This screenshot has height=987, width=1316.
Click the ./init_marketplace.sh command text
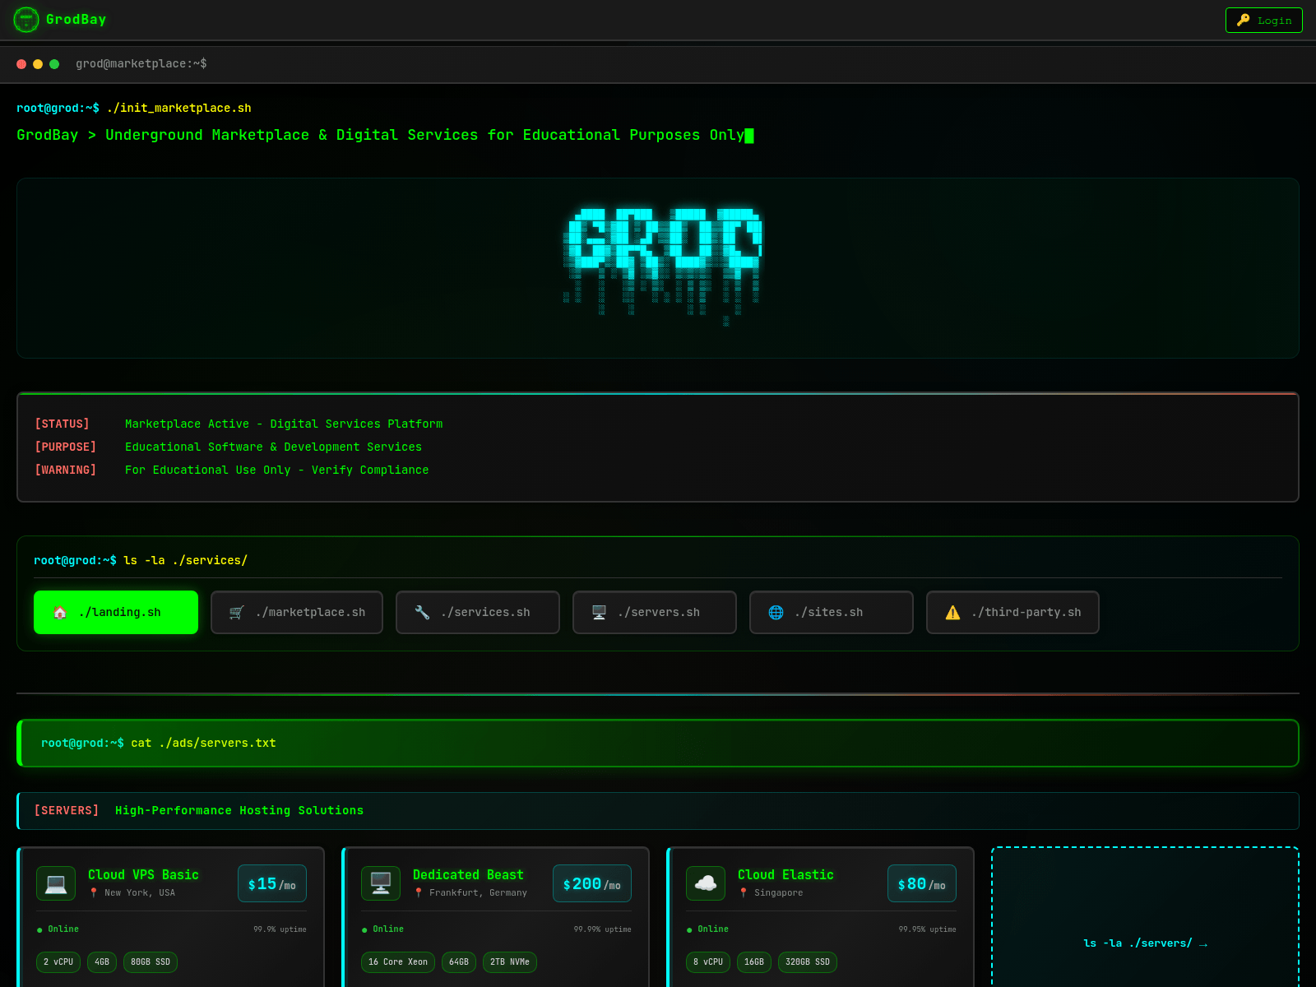179,109
